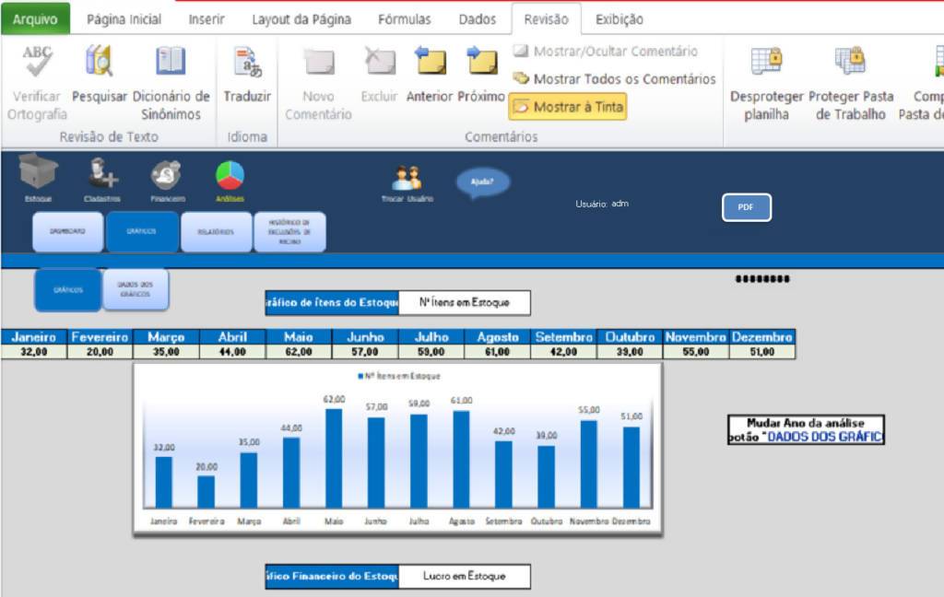
Task: Toggle Mostrar Todos os Comentários
Action: point(615,79)
